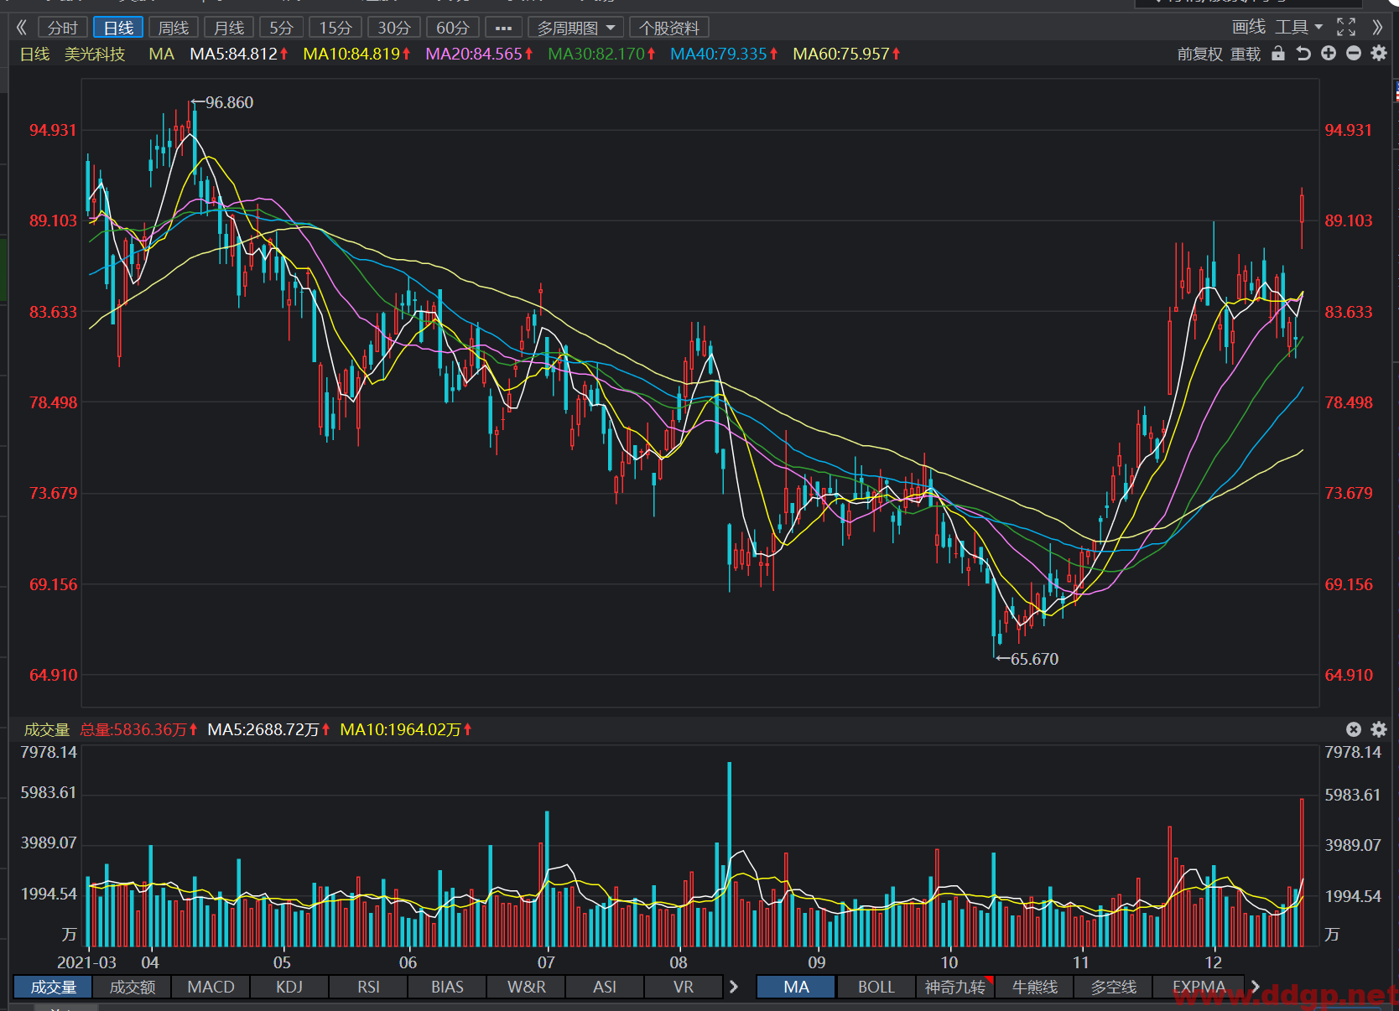Zoom out chart with minus icon
Image resolution: width=1399 pixels, height=1011 pixels.
(x=1354, y=54)
